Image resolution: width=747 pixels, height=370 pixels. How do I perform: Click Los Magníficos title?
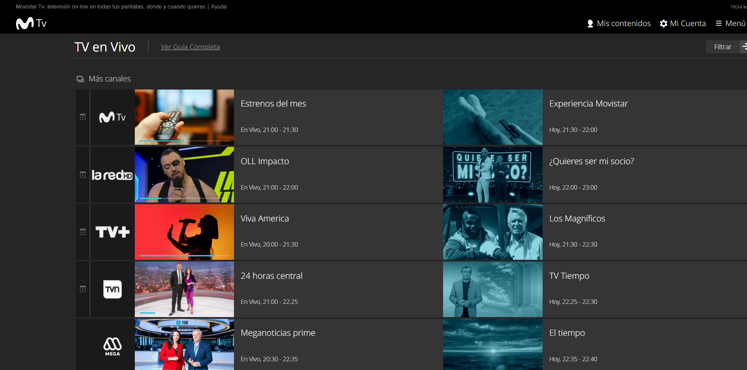[x=577, y=218]
